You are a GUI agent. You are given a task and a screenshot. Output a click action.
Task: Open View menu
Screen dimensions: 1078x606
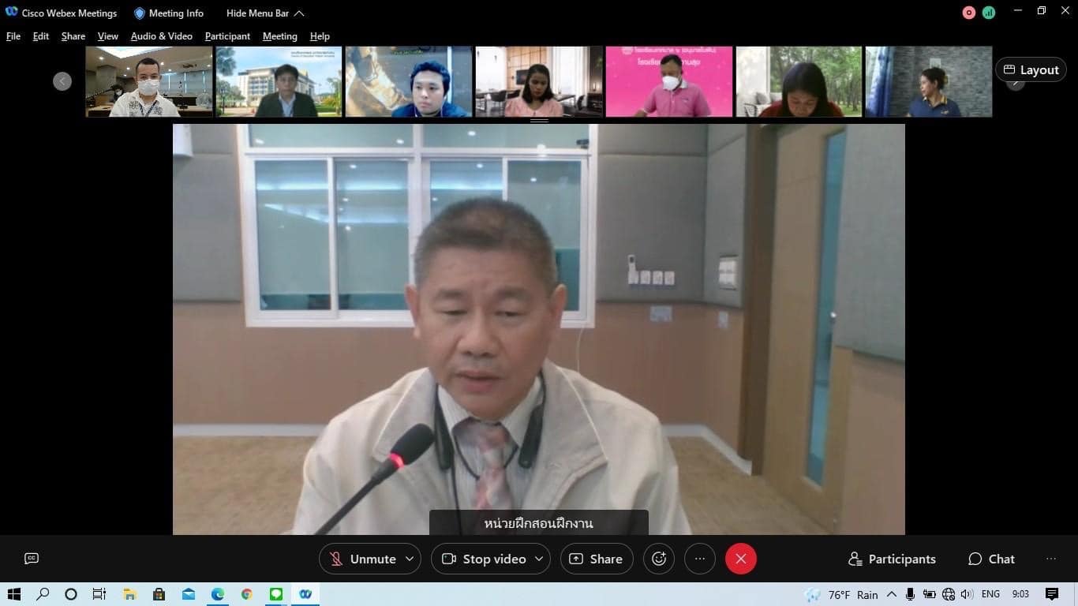[108, 36]
